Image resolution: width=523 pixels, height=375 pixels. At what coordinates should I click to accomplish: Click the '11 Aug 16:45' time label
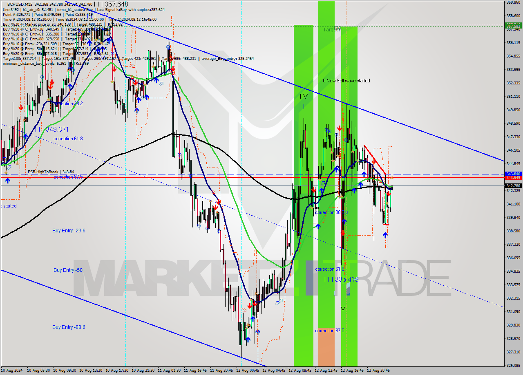tap(196, 371)
